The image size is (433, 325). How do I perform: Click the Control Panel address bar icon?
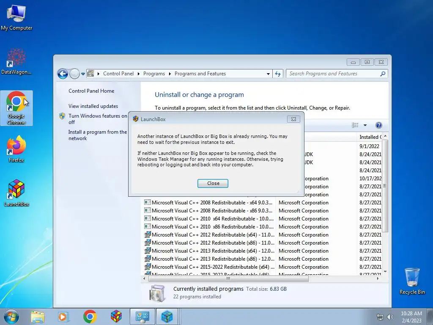(x=90, y=74)
